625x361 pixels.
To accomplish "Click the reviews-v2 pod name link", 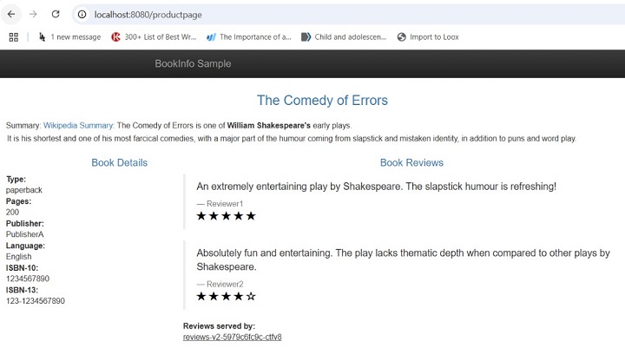I will coord(232,337).
